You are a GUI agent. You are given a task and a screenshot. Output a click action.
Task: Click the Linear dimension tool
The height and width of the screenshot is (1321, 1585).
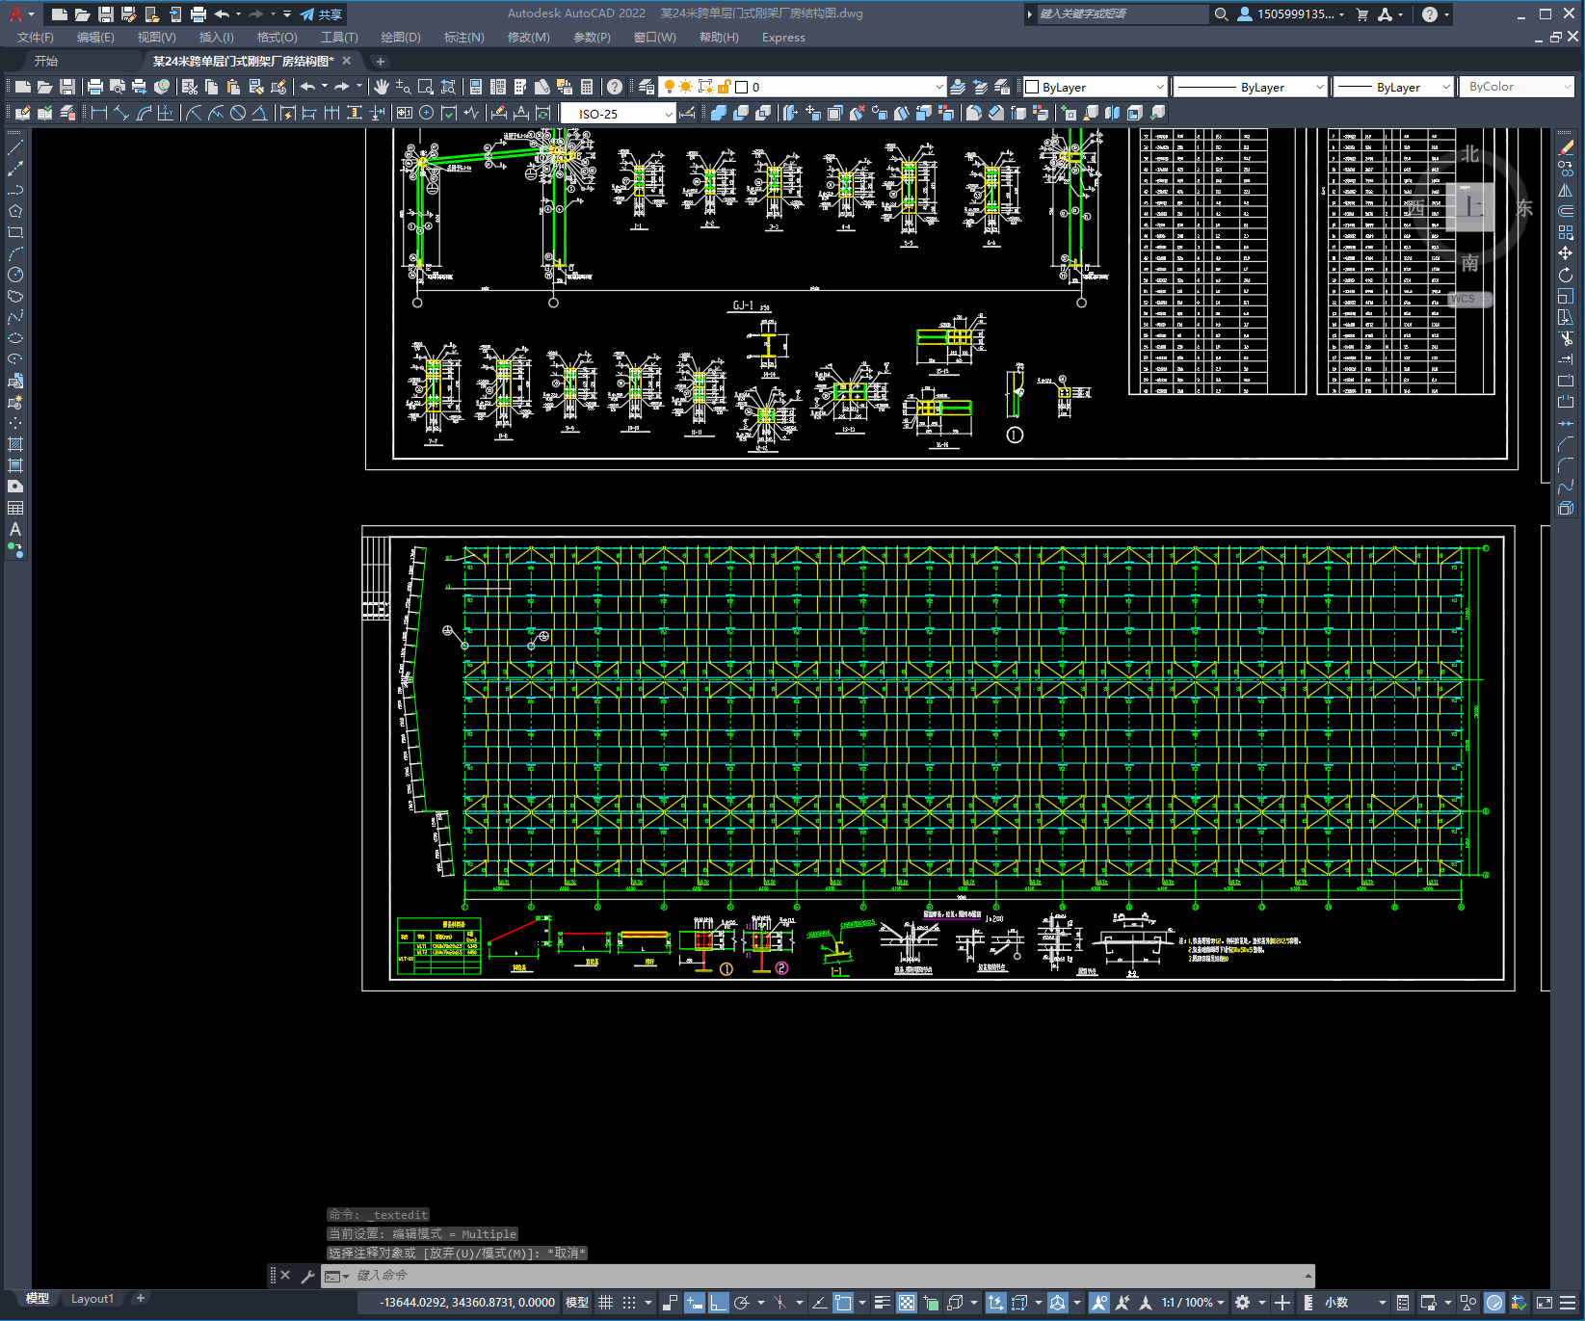coord(99,114)
